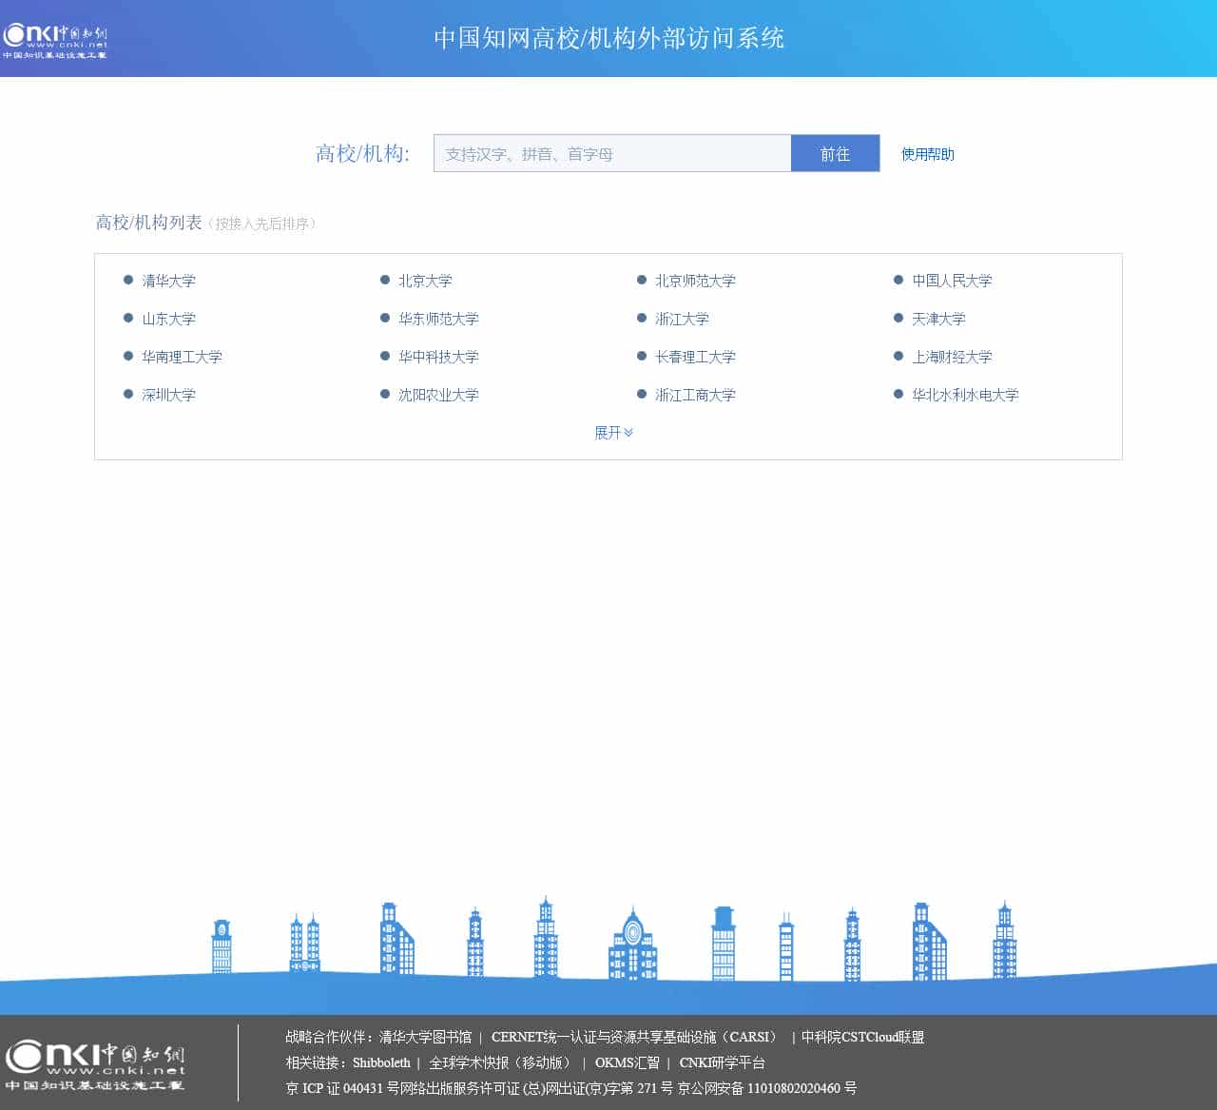Expand the institution list with 展开

pyautogui.click(x=613, y=433)
